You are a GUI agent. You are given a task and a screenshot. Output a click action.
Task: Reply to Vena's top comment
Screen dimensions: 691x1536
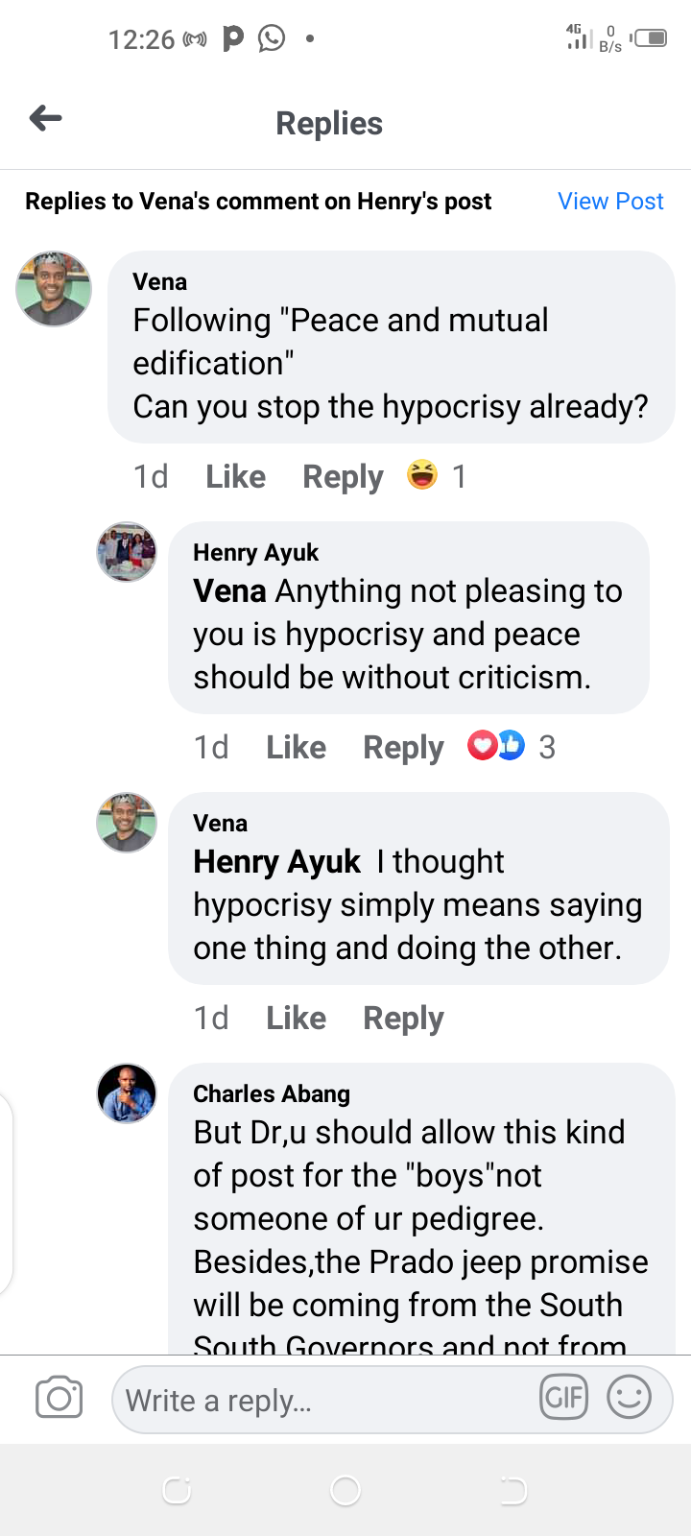click(x=343, y=476)
